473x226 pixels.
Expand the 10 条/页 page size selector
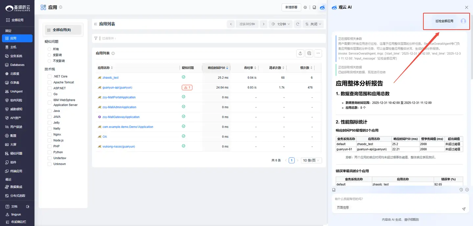tap(312, 160)
